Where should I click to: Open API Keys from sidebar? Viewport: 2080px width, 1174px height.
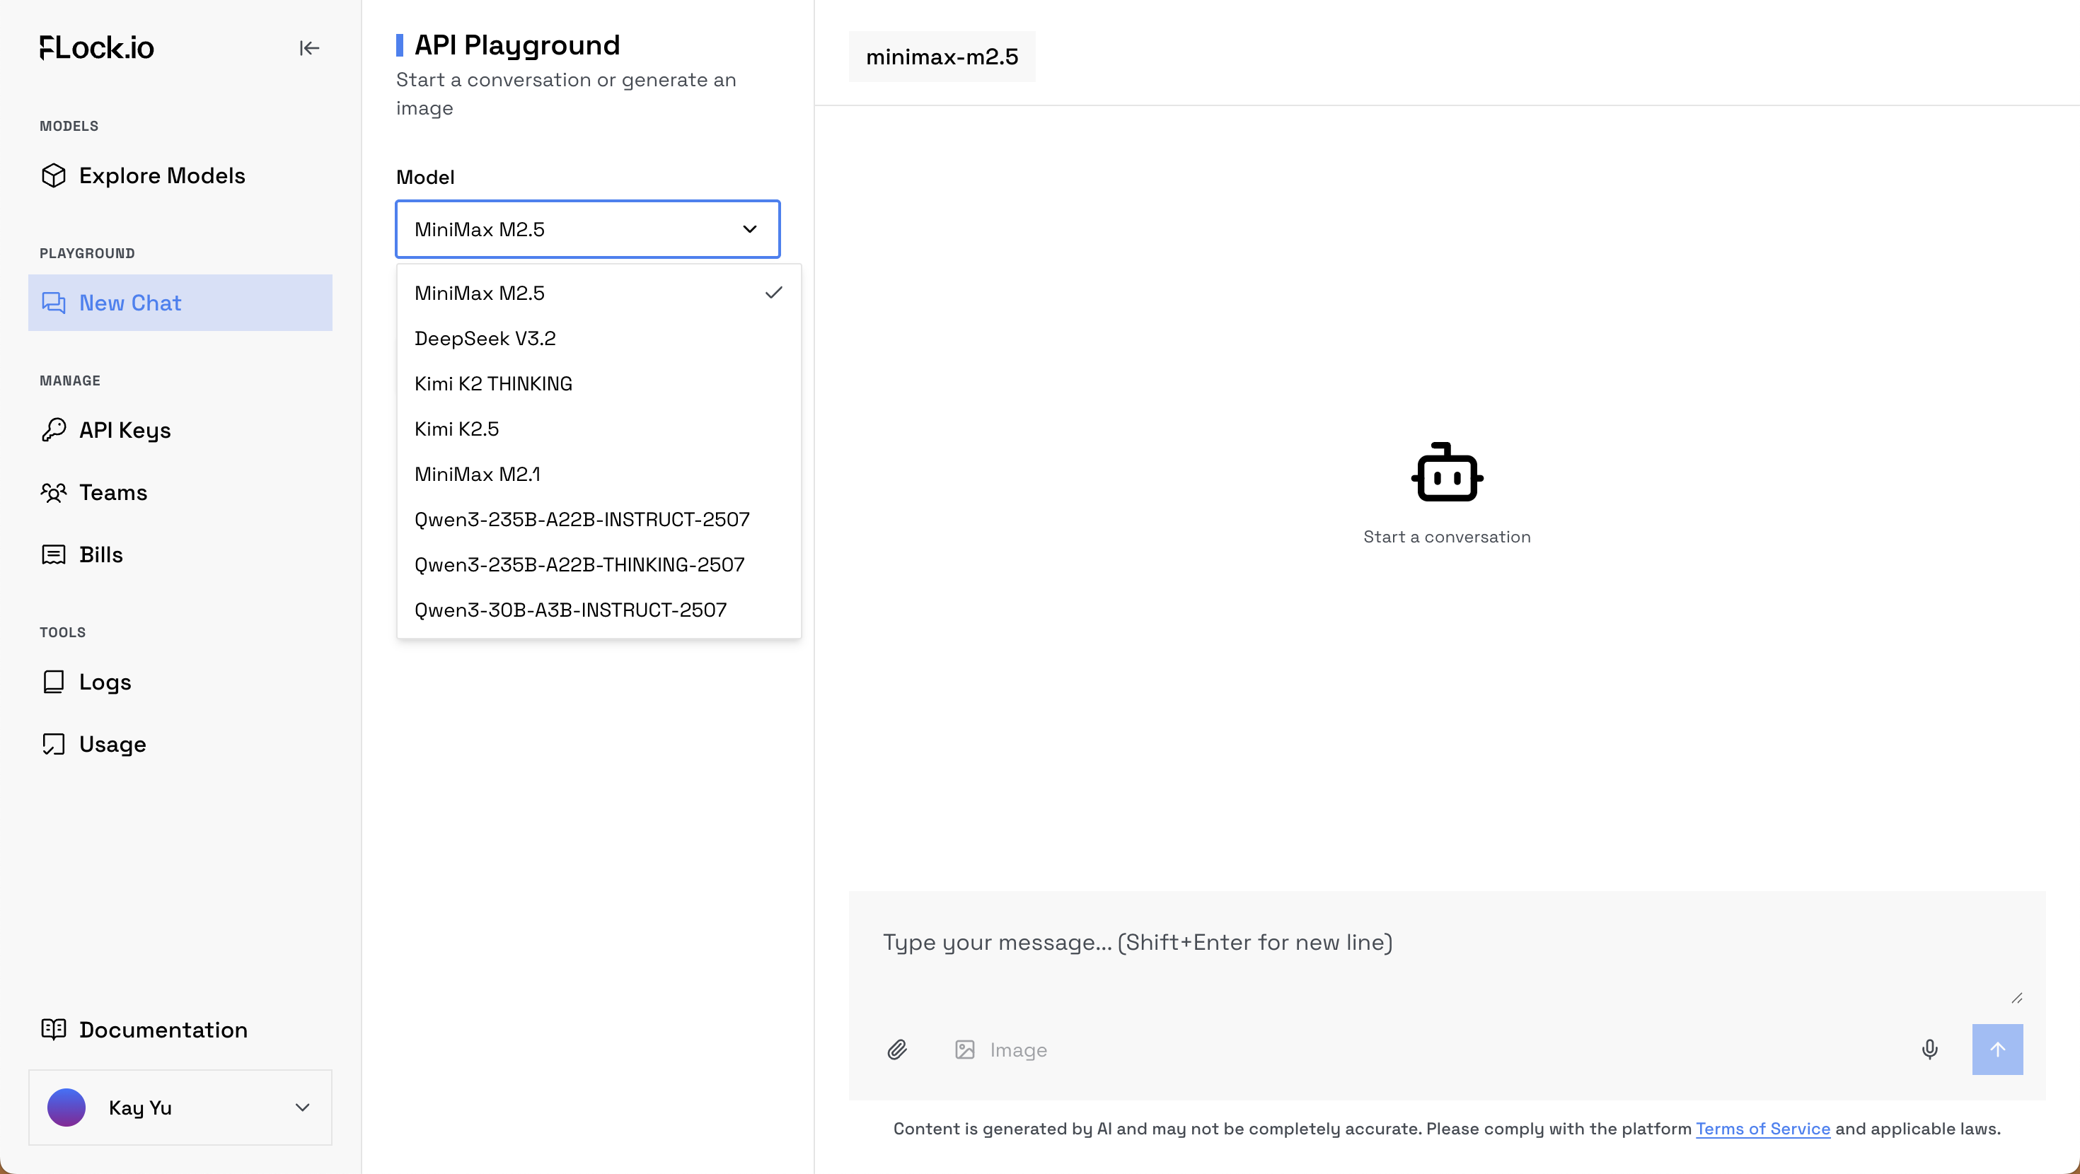point(125,431)
